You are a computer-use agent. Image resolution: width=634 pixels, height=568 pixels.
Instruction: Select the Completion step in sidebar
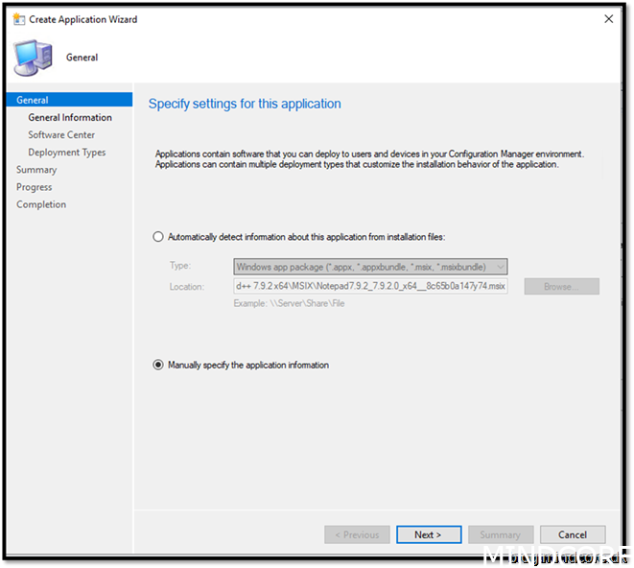pyautogui.click(x=41, y=204)
